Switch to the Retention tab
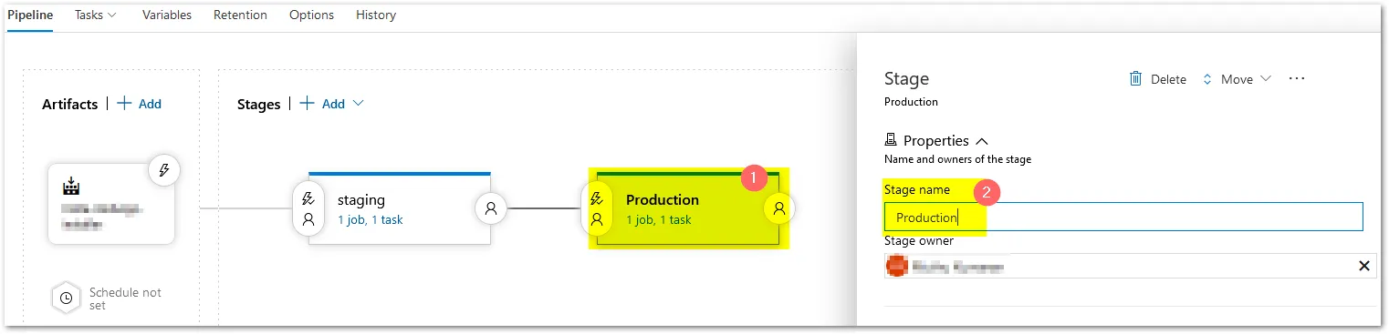The width and height of the screenshot is (1389, 334). tap(240, 15)
